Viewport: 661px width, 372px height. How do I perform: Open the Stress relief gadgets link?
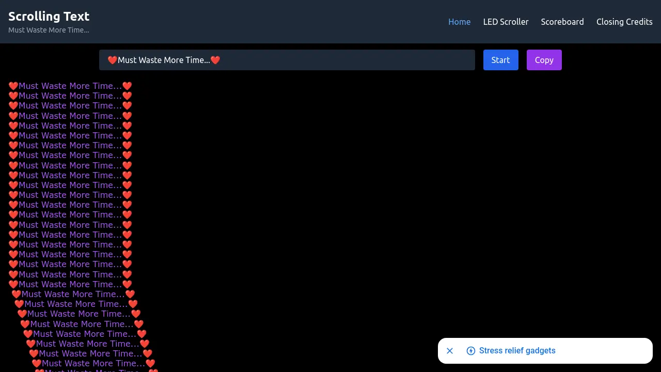click(517, 351)
